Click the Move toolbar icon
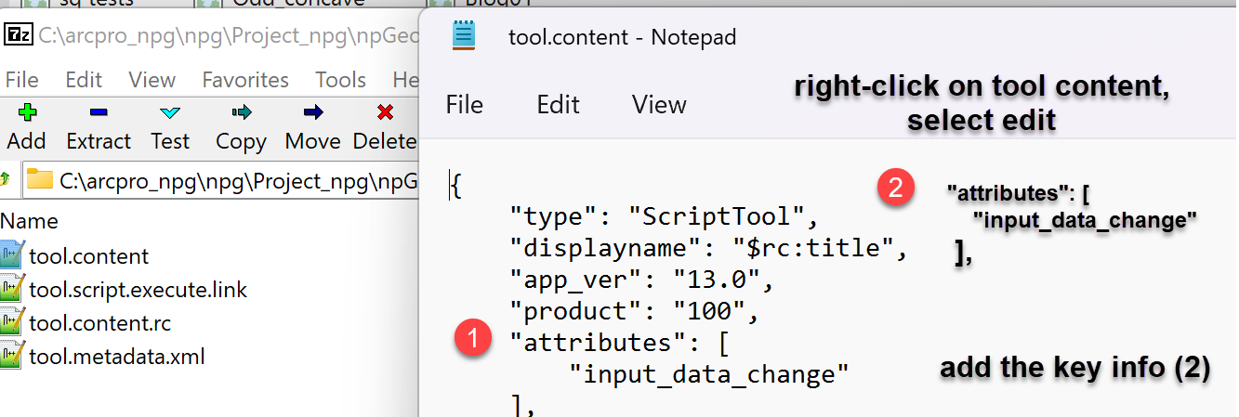1239x417 pixels. coord(312,113)
